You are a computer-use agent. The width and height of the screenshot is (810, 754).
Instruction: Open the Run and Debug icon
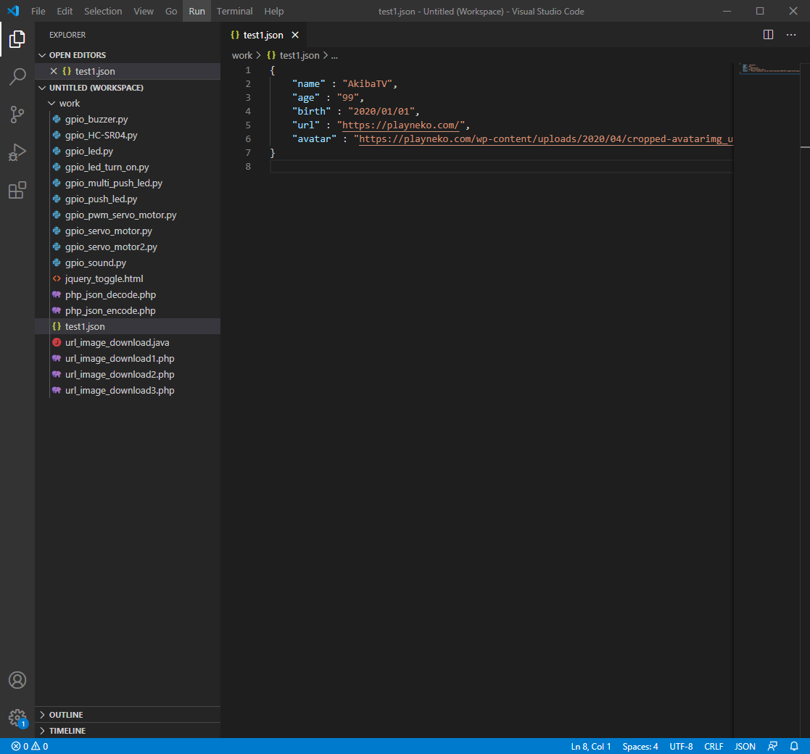17,152
